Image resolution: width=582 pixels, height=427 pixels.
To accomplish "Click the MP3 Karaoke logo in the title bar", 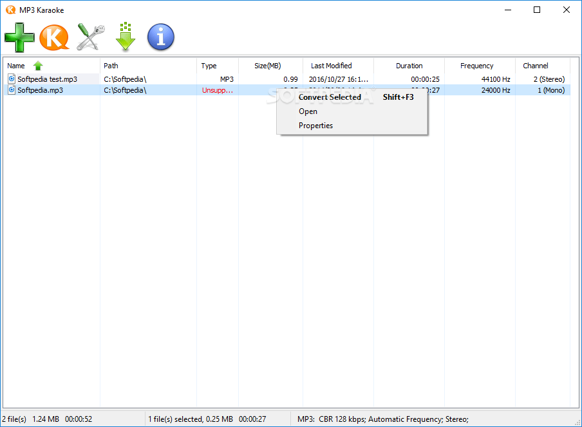I will [x=10, y=10].
